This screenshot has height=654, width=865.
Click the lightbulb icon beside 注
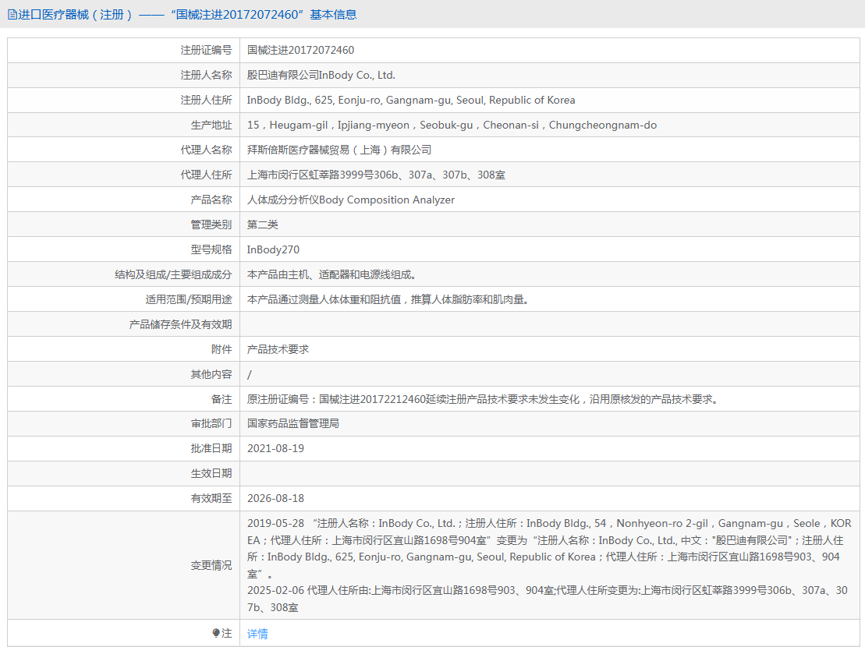[x=216, y=633]
